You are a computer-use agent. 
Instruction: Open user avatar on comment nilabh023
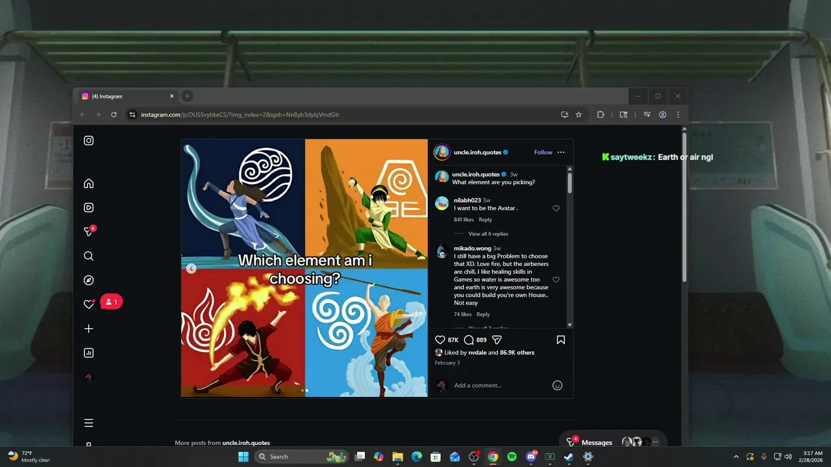tap(442, 203)
